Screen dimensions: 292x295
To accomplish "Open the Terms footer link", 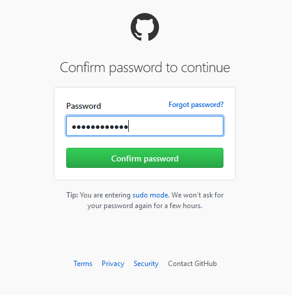I will click(83, 264).
